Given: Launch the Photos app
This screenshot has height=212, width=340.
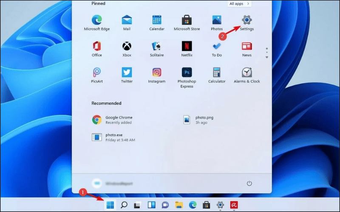Looking at the screenshot, I should (x=217, y=20).
